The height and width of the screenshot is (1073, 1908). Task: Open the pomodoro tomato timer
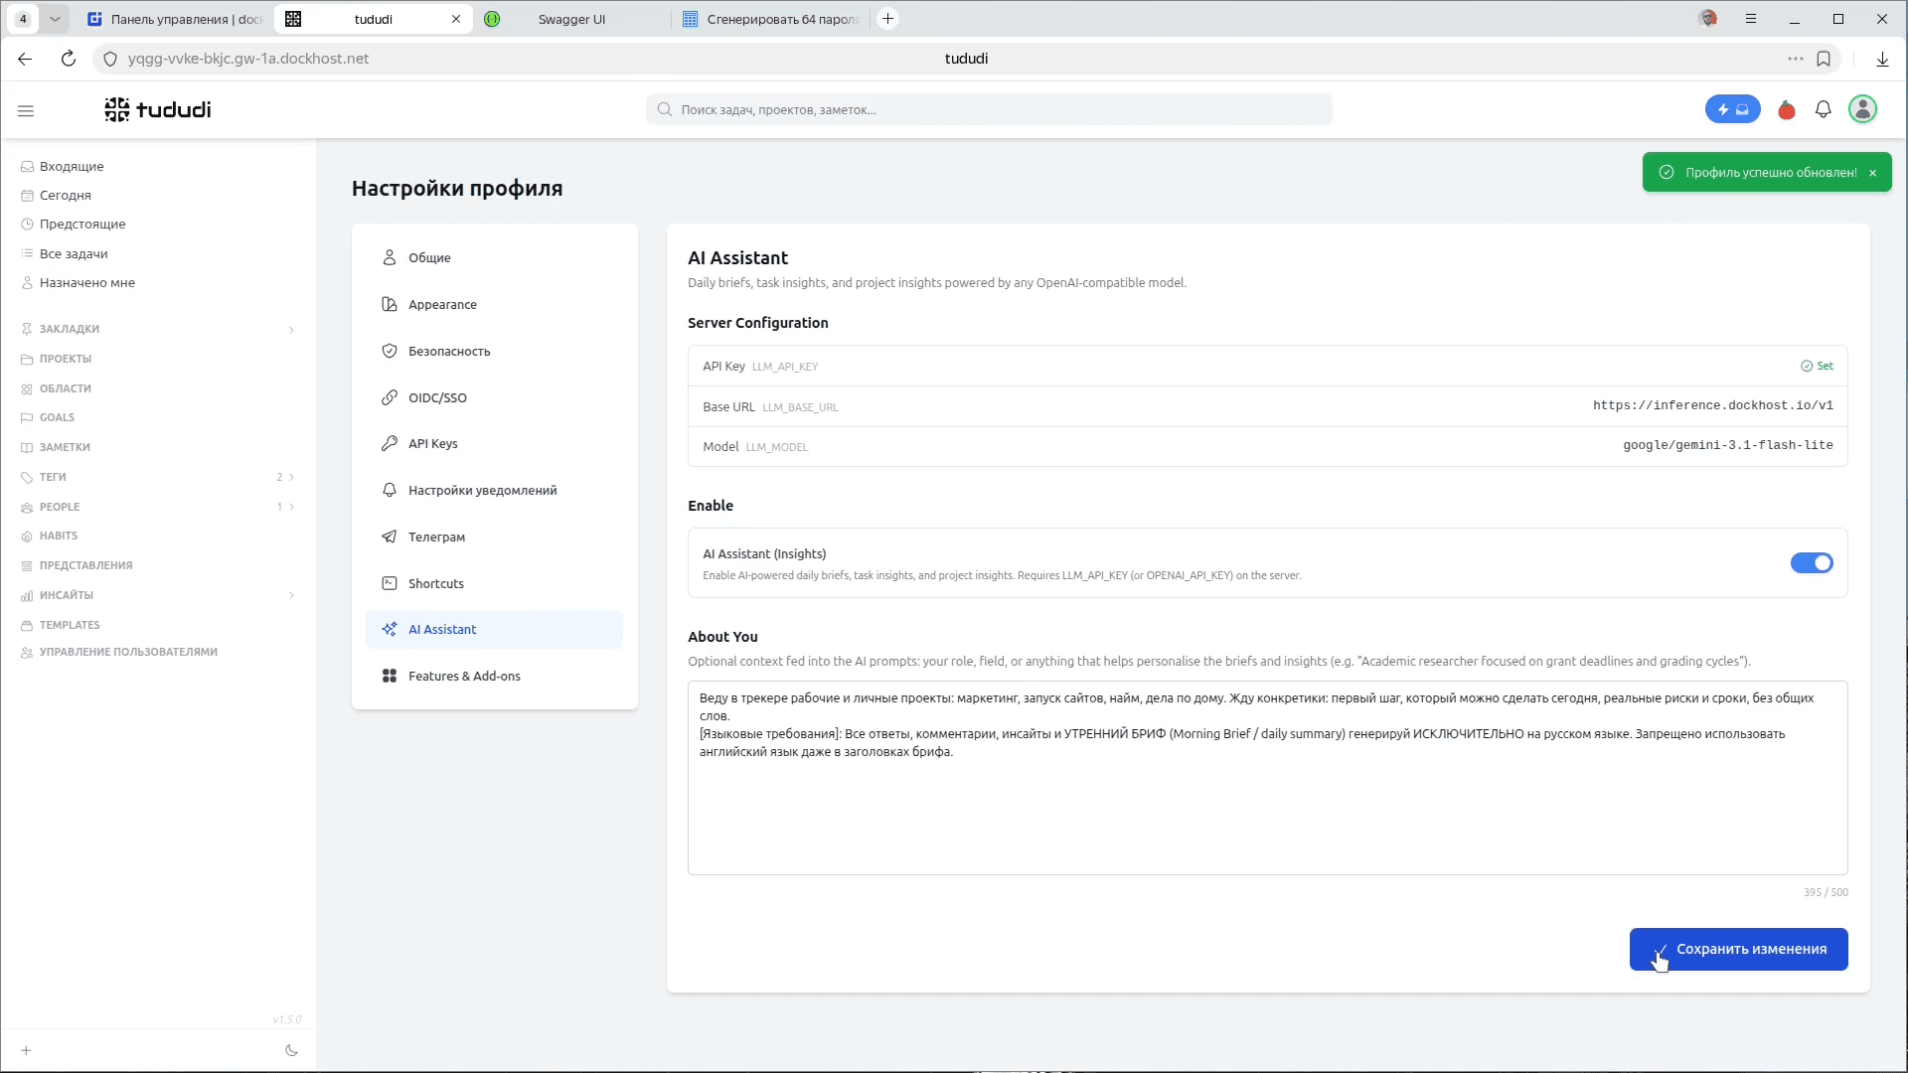pyautogui.click(x=1787, y=109)
